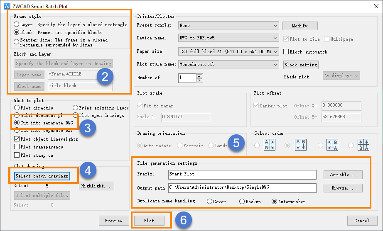Toggle Plot to file checkbox

click(x=286, y=39)
